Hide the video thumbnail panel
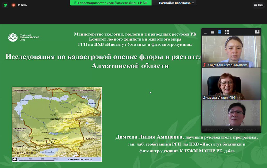 (204, 32)
